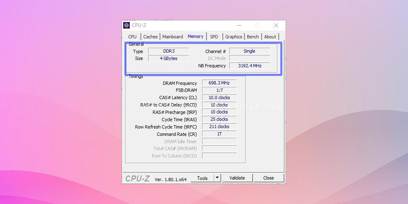Expand the Tools dropdown arrow
Viewport: 408px width, 204px height.
[217, 178]
